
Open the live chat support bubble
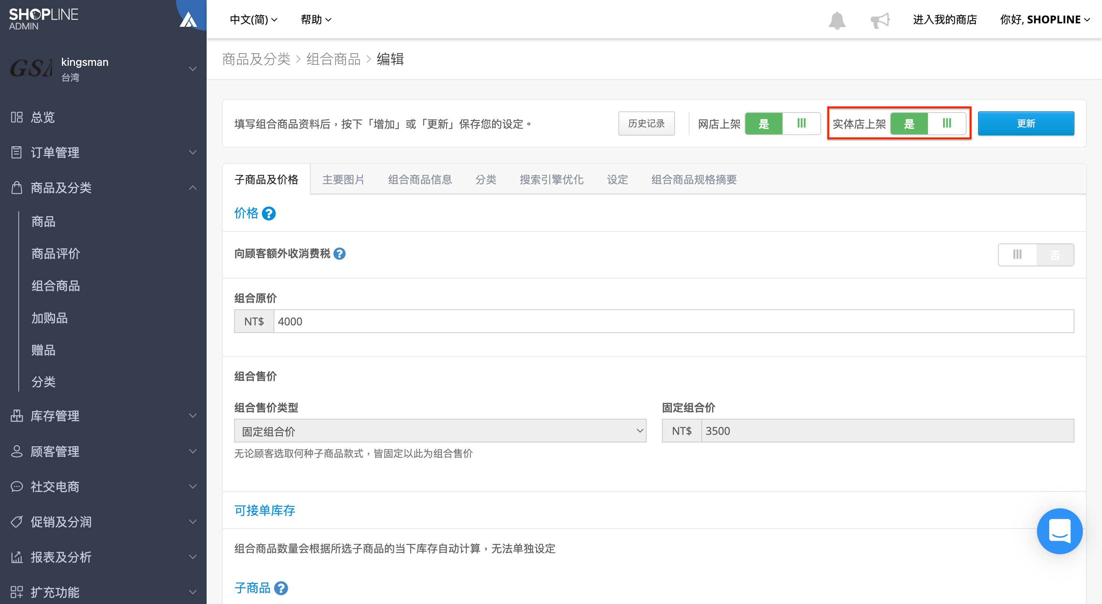pyautogui.click(x=1059, y=531)
